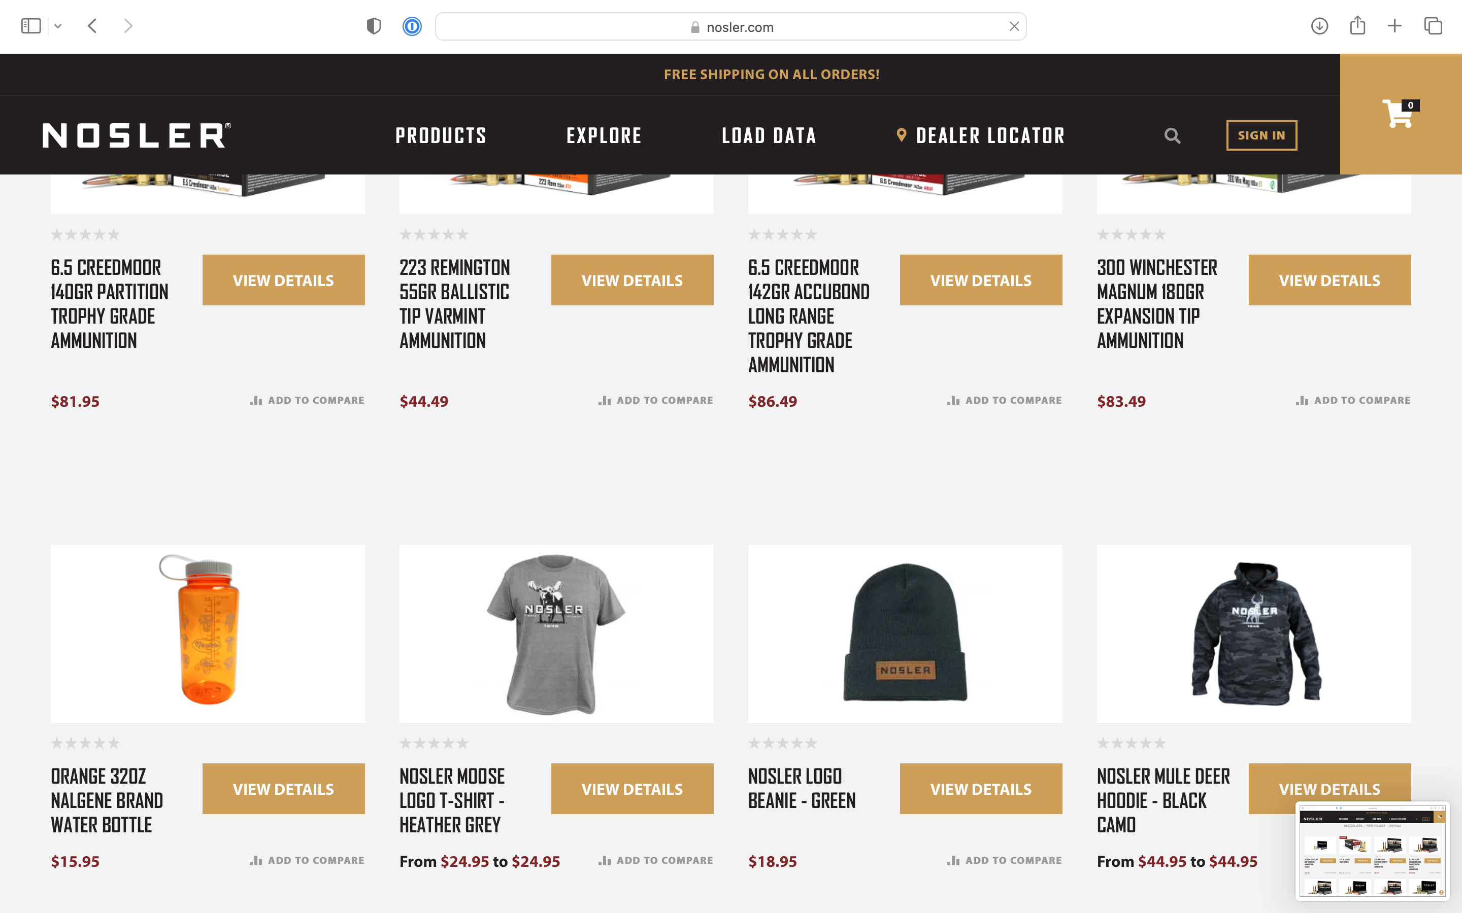Go back with the back arrow
This screenshot has width=1462, height=913.
tap(92, 26)
